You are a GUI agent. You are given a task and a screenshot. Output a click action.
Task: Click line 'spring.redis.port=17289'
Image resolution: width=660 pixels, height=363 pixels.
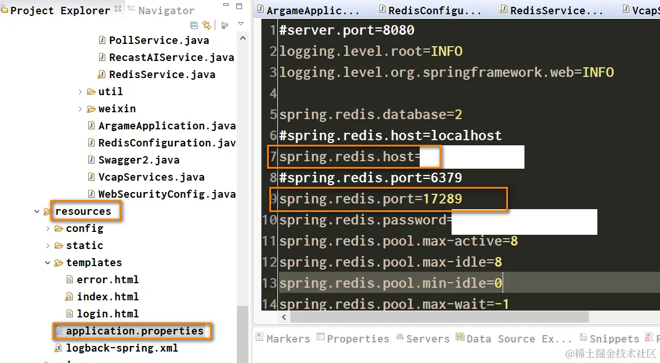pyautogui.click(x=371, y=199)
